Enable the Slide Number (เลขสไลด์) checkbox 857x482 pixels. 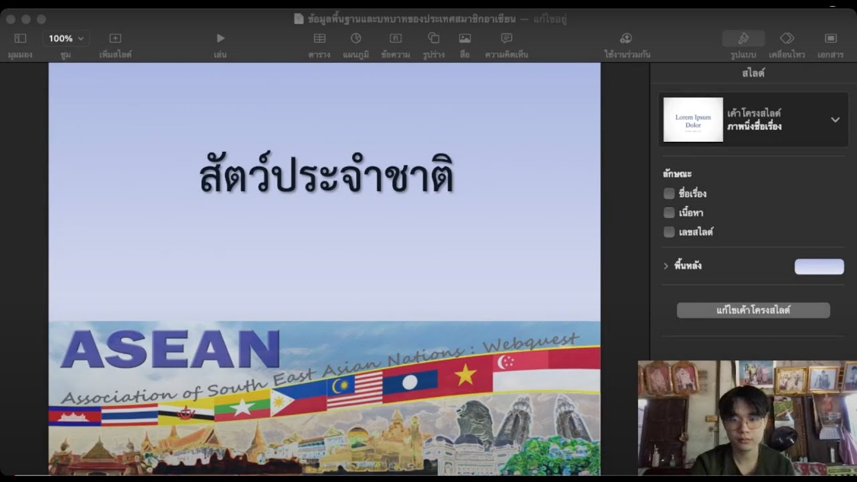669,232
